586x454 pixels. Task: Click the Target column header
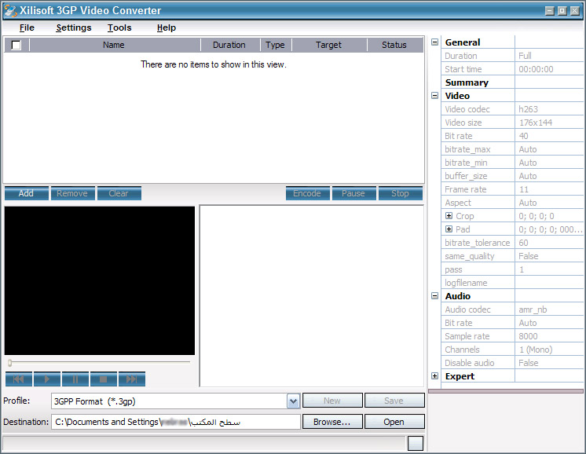pyautogui.click(x=329, y=46)
